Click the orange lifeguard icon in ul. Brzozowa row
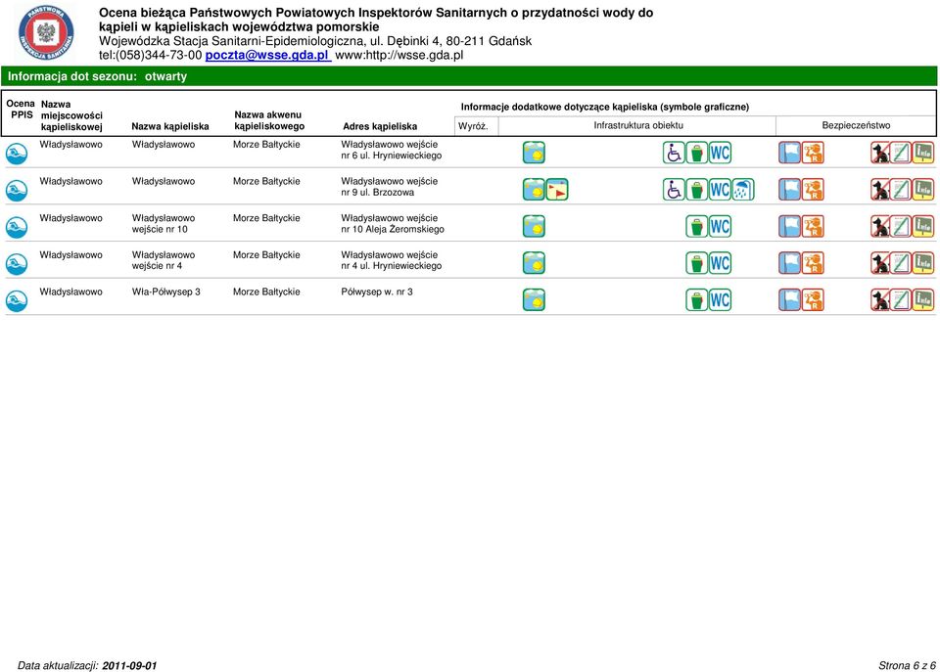Screen dimensions: 940x672 (x=813, y=190)
